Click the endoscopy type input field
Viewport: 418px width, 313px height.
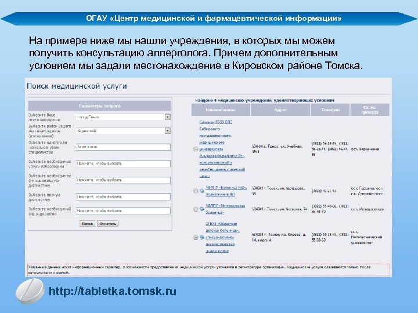click(x=123, y=211)
